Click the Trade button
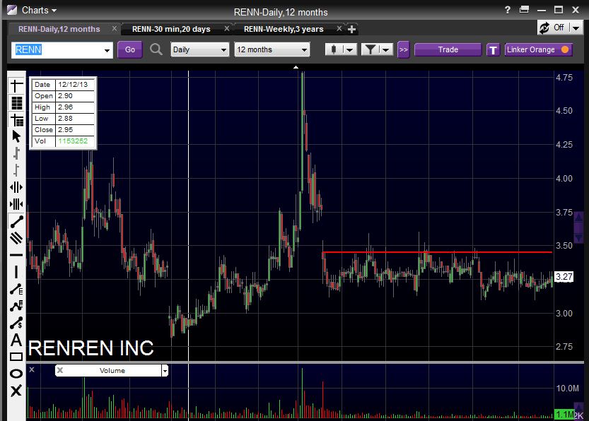Screen dimensions: 589x421 pyautogui.click(x=448, y=49)
